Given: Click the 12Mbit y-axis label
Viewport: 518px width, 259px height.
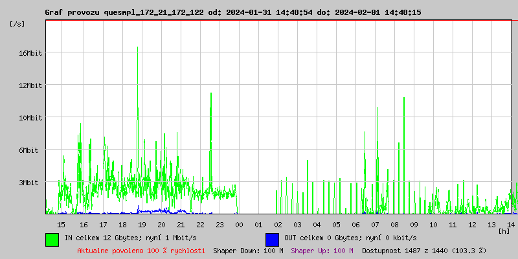Looking at the screenshot, I should click(x=30, y=85).
